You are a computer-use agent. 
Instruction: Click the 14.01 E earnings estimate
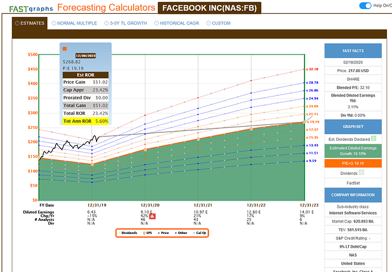pos(307,212)
